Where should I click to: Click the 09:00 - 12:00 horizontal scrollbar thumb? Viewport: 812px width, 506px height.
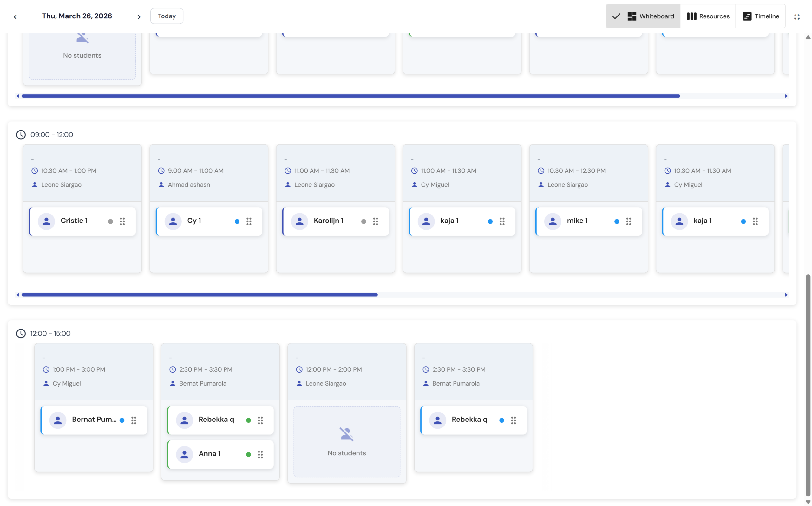click(199, 295)
